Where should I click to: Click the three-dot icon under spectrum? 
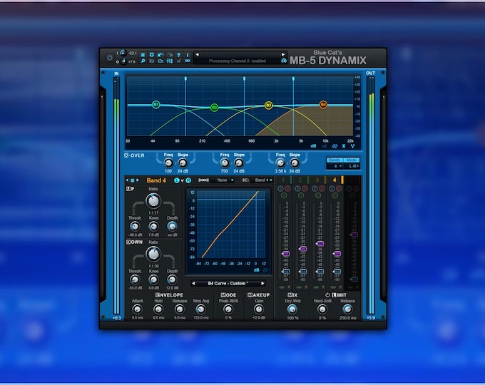coord(352,146)
